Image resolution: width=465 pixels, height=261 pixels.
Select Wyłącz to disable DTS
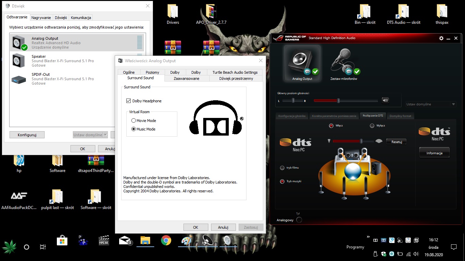[x=372, y=126]
